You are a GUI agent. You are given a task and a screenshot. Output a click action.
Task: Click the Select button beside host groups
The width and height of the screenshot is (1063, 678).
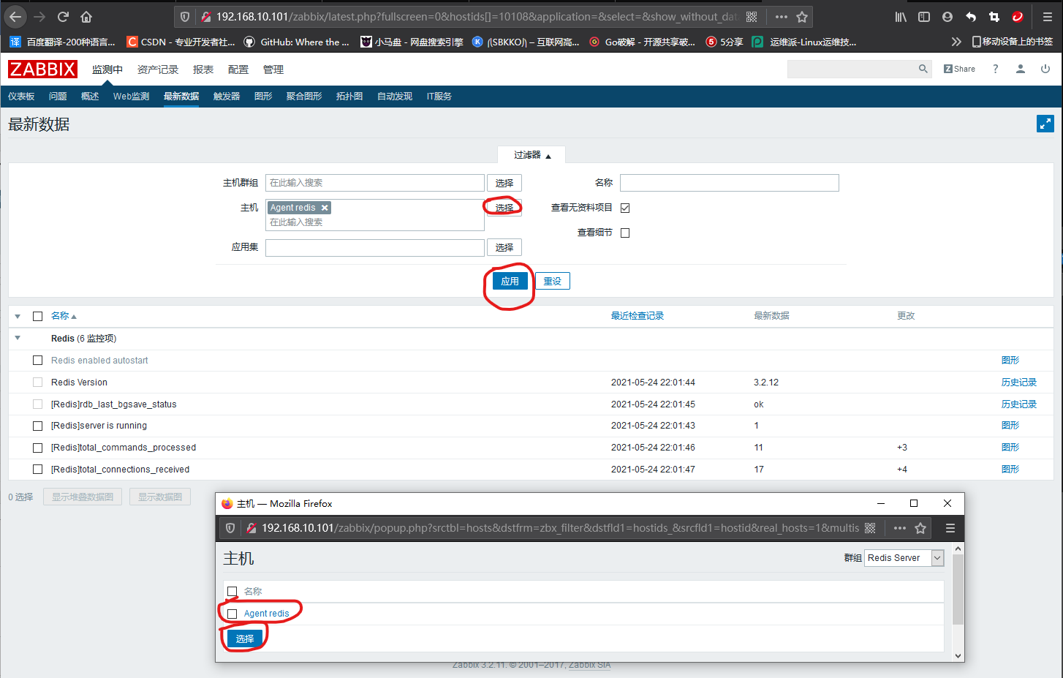(x=504, y=183)
